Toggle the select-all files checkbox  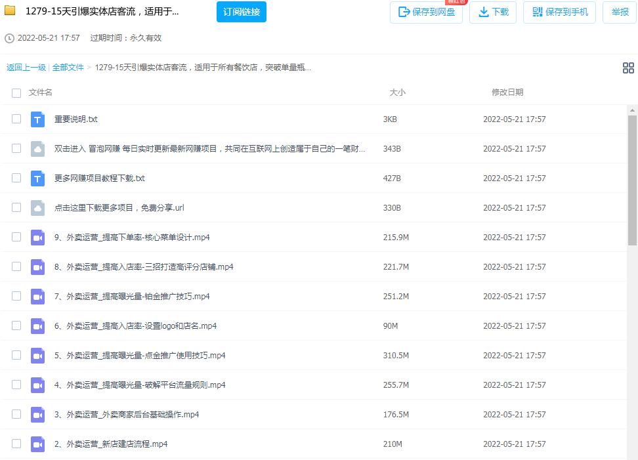pyautogui.click(x=16, y=93)
